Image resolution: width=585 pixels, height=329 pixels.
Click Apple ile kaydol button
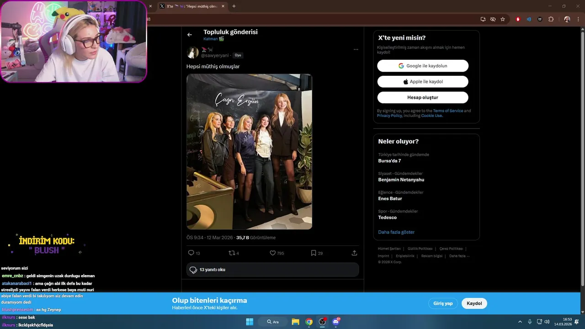(423, 82)
